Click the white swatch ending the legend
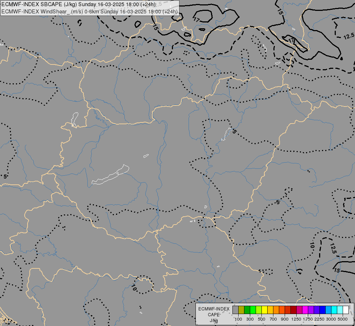Viewport: 355px width, 326px height. [346, 310]
